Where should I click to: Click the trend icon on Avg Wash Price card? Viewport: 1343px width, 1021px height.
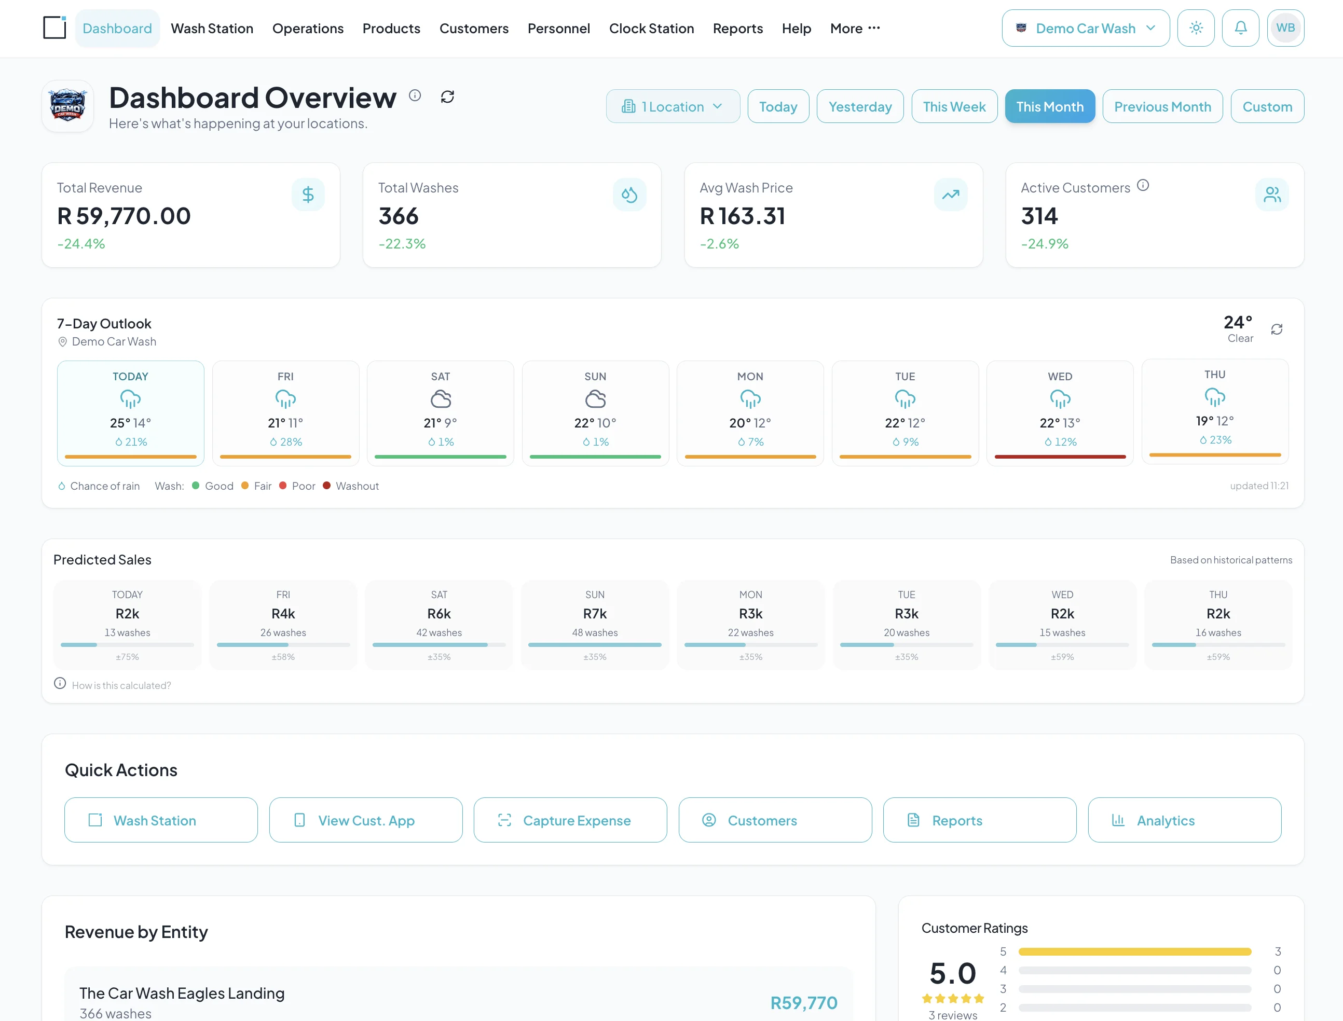click(x=951, y=195)
